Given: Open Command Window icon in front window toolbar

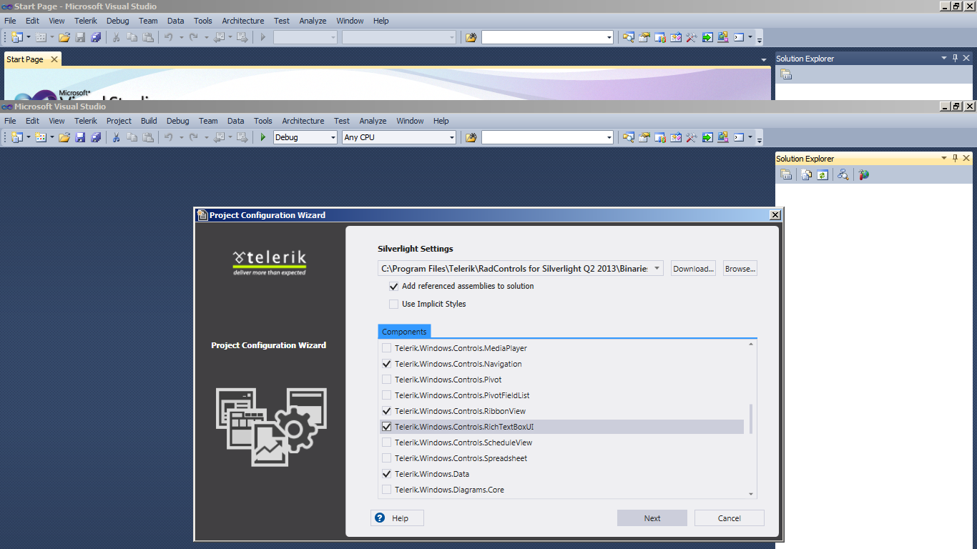Looking at the screenshot, I should pos(739,137).
